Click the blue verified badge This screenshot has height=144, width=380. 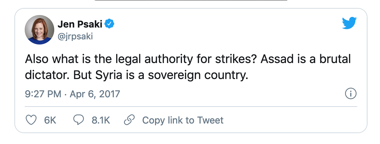pyautogui.click(x=110, y=23)
